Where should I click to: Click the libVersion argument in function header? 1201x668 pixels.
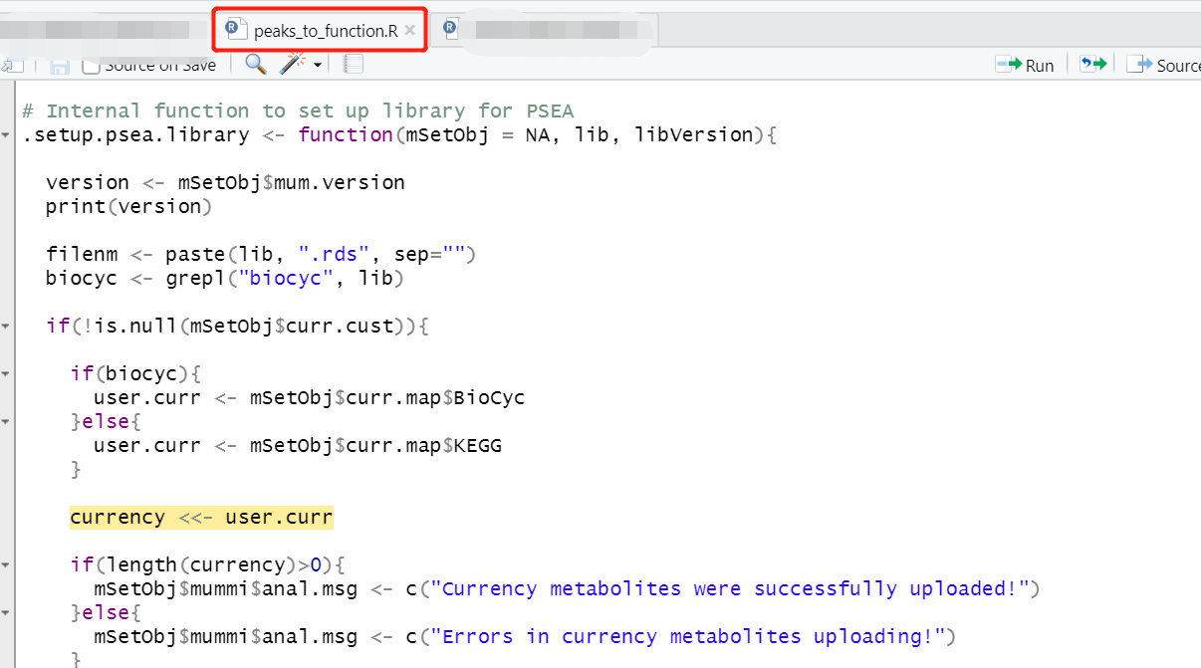point(694,134)
